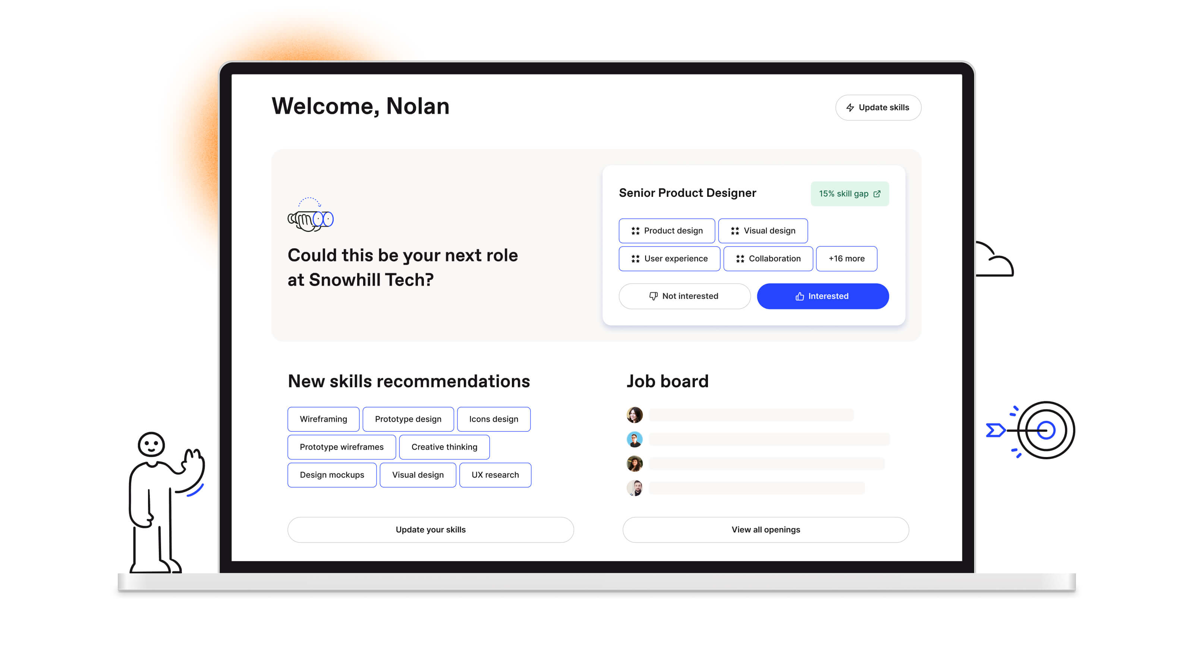Click the User experience grid icon

coord(636,259)
